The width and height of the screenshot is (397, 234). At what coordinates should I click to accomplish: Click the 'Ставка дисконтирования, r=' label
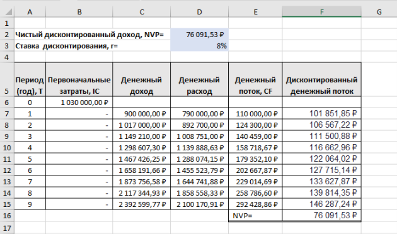(x=67, y=46)
